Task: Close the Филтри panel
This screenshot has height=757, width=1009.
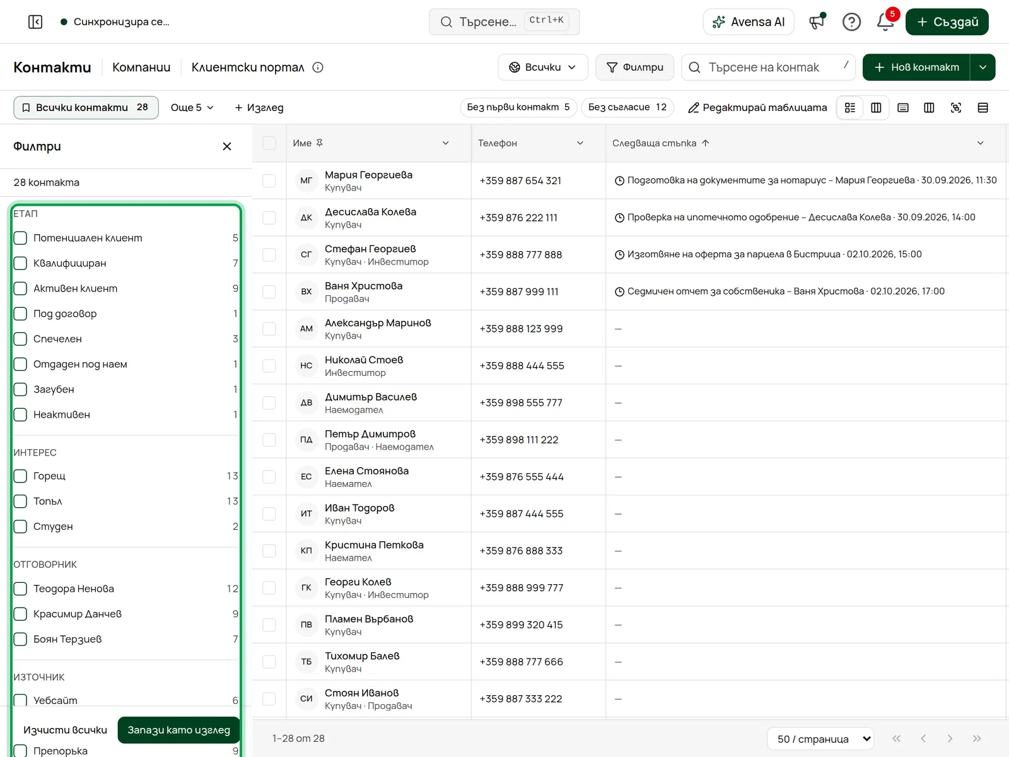Action: click(x=227, y=146)
